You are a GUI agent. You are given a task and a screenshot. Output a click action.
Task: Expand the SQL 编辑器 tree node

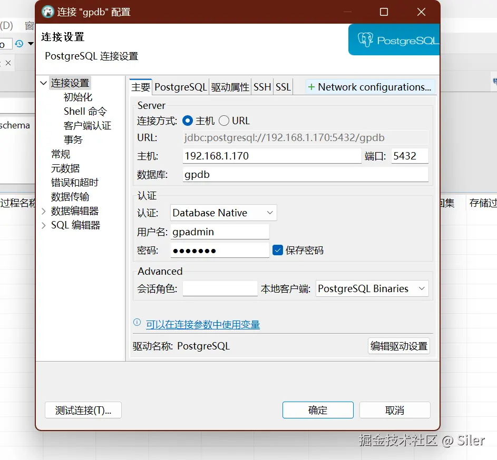coord(43,225)
